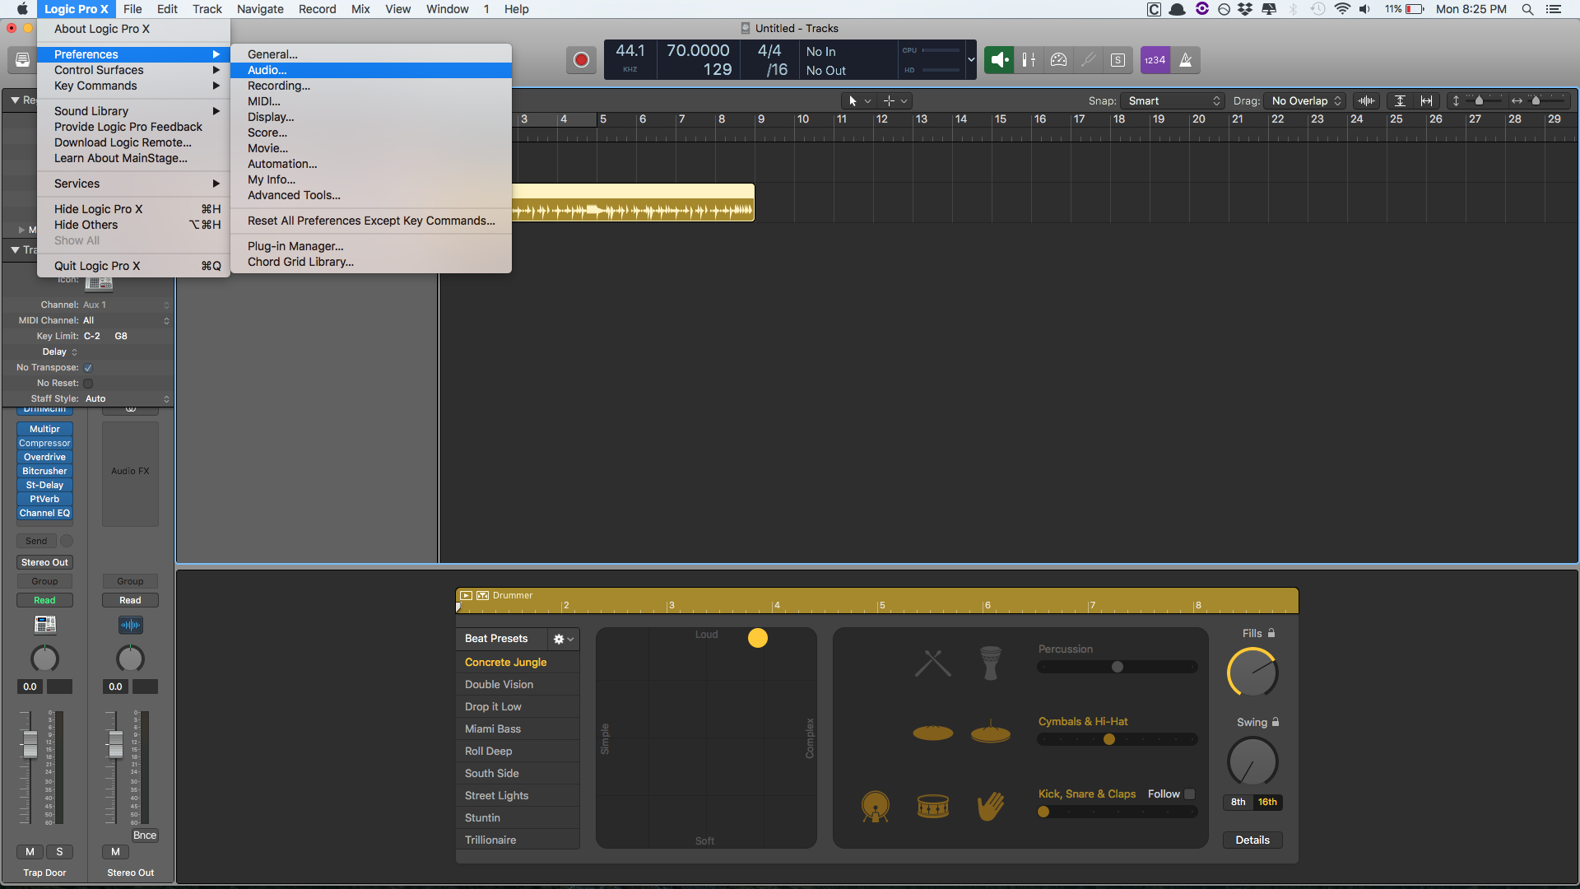Open the macOS Notification Center icon

(x=1553, y=9)
